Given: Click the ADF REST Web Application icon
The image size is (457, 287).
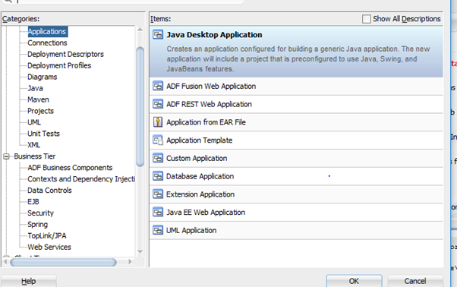Looking at the screenshot, I should click(x=158, y=104).
